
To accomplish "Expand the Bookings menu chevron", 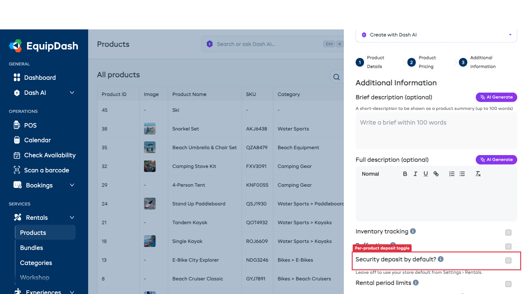I will pyautogui.click(x=72, y=185).
